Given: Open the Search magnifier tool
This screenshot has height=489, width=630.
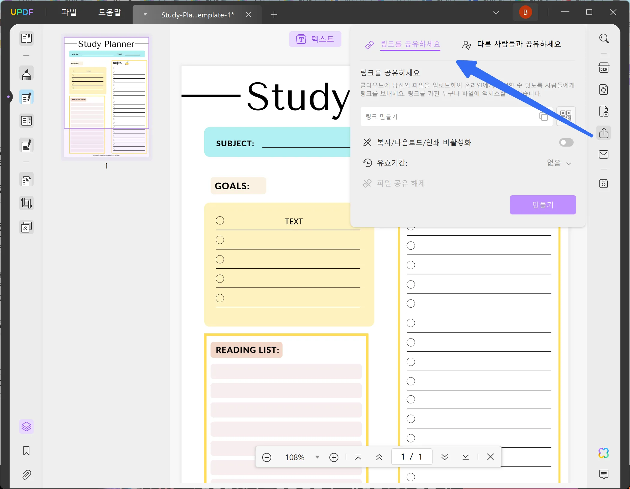Looking at the screenshot, I should point(604,38).
